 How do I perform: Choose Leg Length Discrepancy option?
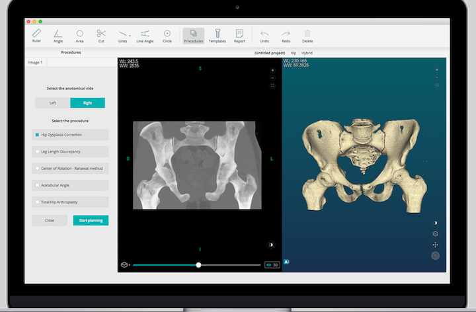click(70, 151)
